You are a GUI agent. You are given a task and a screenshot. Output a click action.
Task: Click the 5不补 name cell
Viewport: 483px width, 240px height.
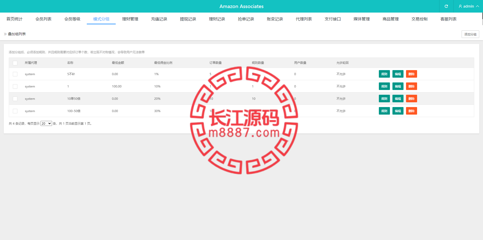tap(71, 74)
